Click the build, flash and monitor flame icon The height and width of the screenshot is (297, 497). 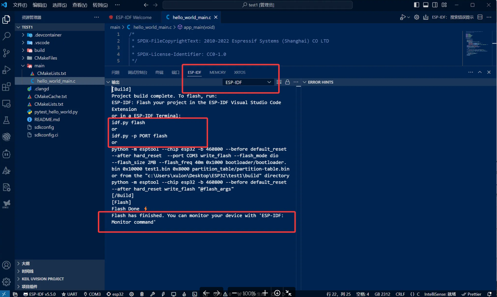pos(184,294)
